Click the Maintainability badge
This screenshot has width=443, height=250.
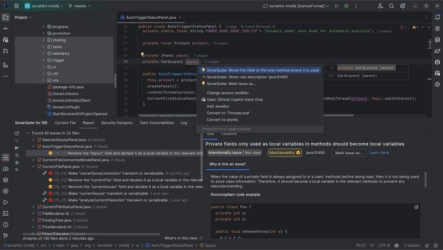pyautogui.click(x=285, y=153)
